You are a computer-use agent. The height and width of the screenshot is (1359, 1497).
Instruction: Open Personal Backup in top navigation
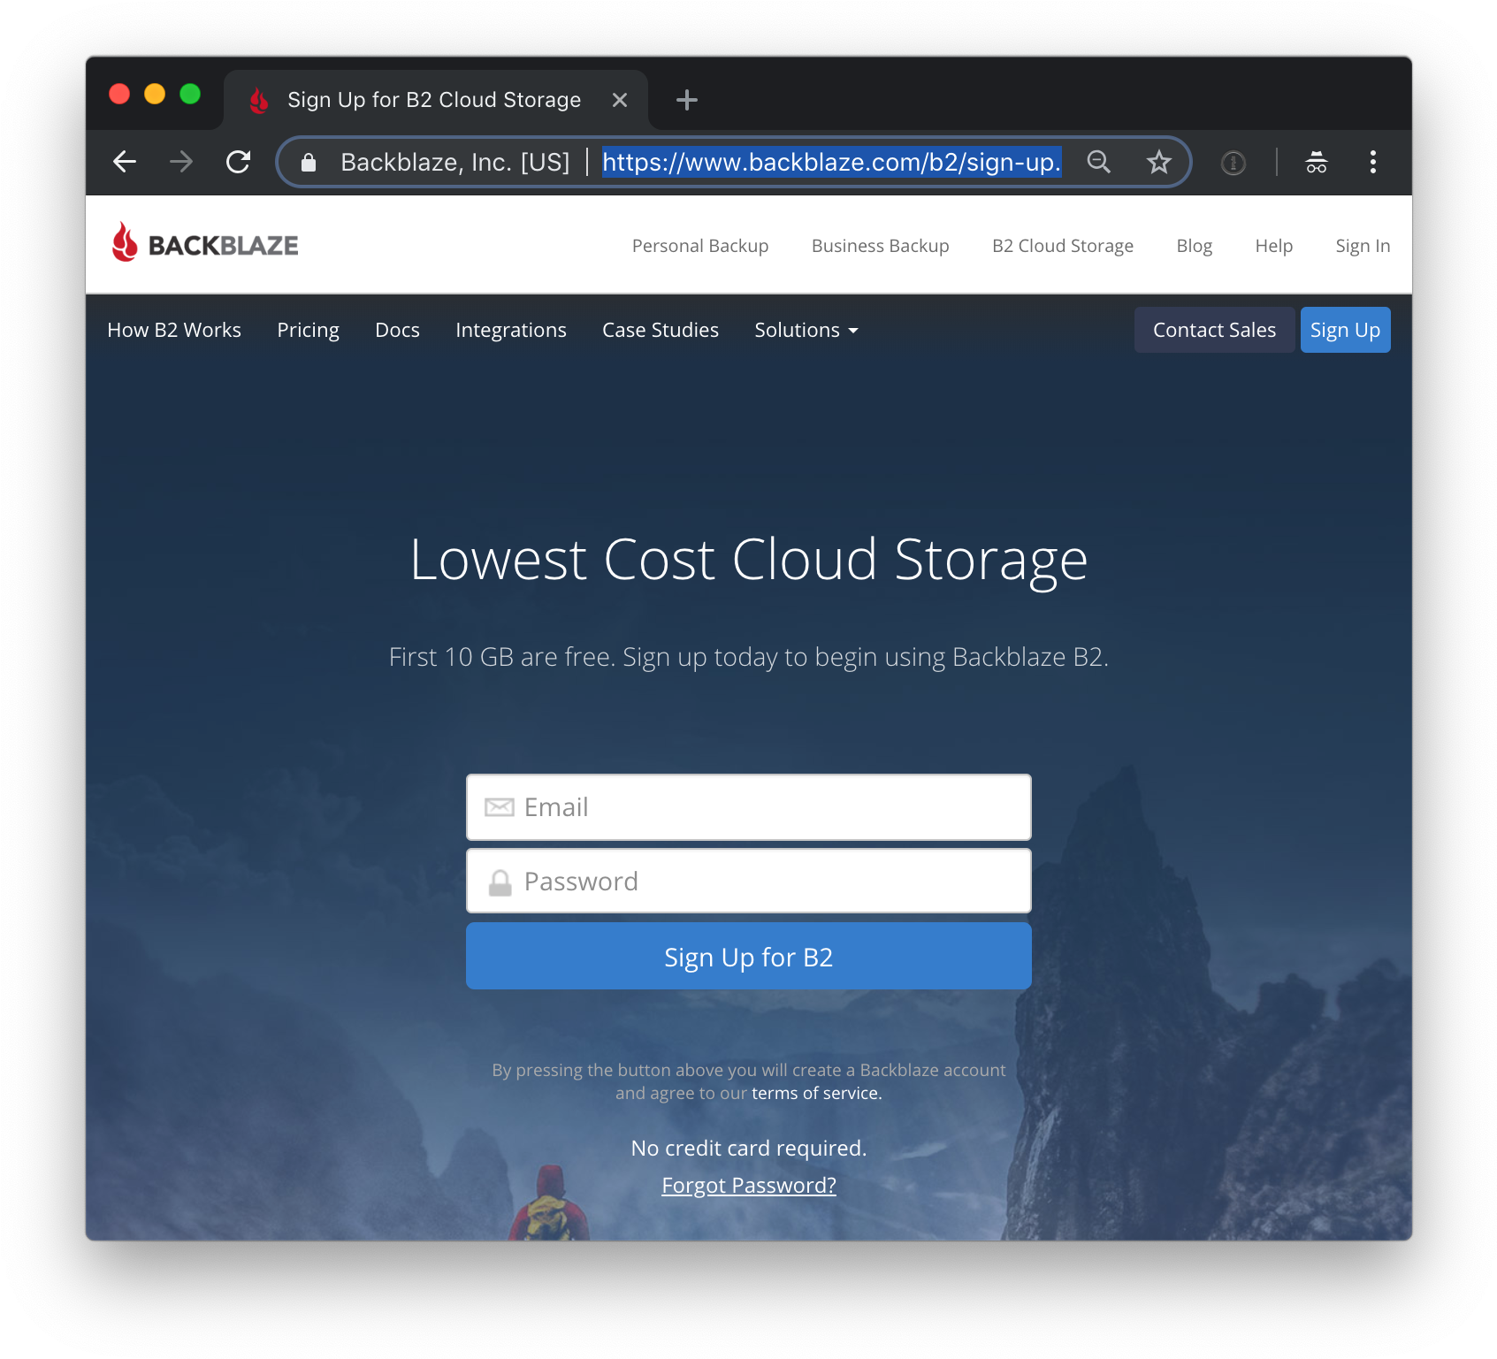(699, 246)
